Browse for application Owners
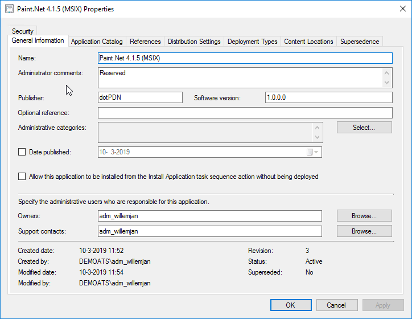This screenshot has height=319, width=412. point(364,216)
